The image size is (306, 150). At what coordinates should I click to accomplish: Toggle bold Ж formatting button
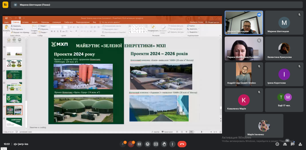(52, 31)
